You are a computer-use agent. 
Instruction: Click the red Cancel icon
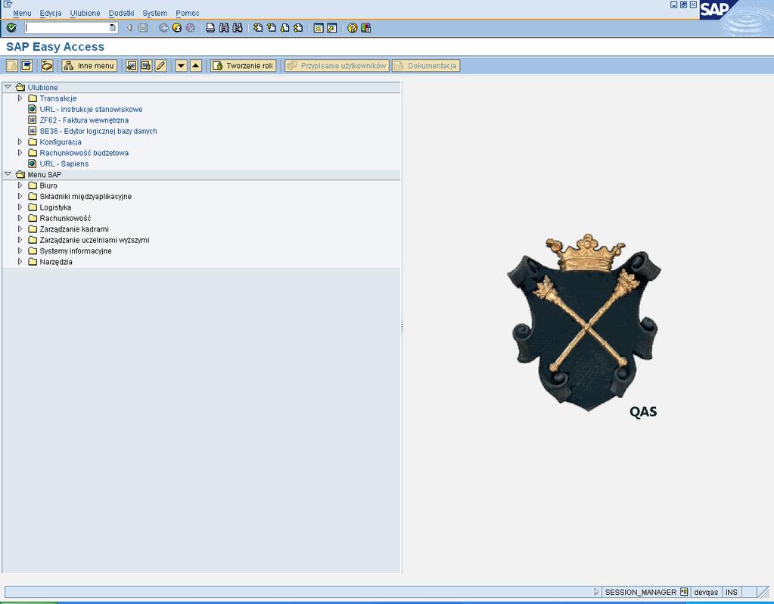(x=191, y=28)
